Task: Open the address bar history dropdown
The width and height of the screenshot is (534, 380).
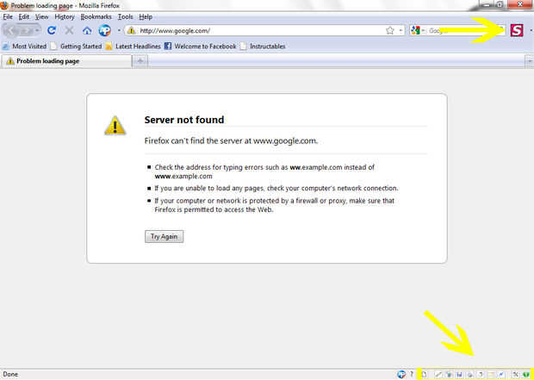Action: [x=400, y=31]
